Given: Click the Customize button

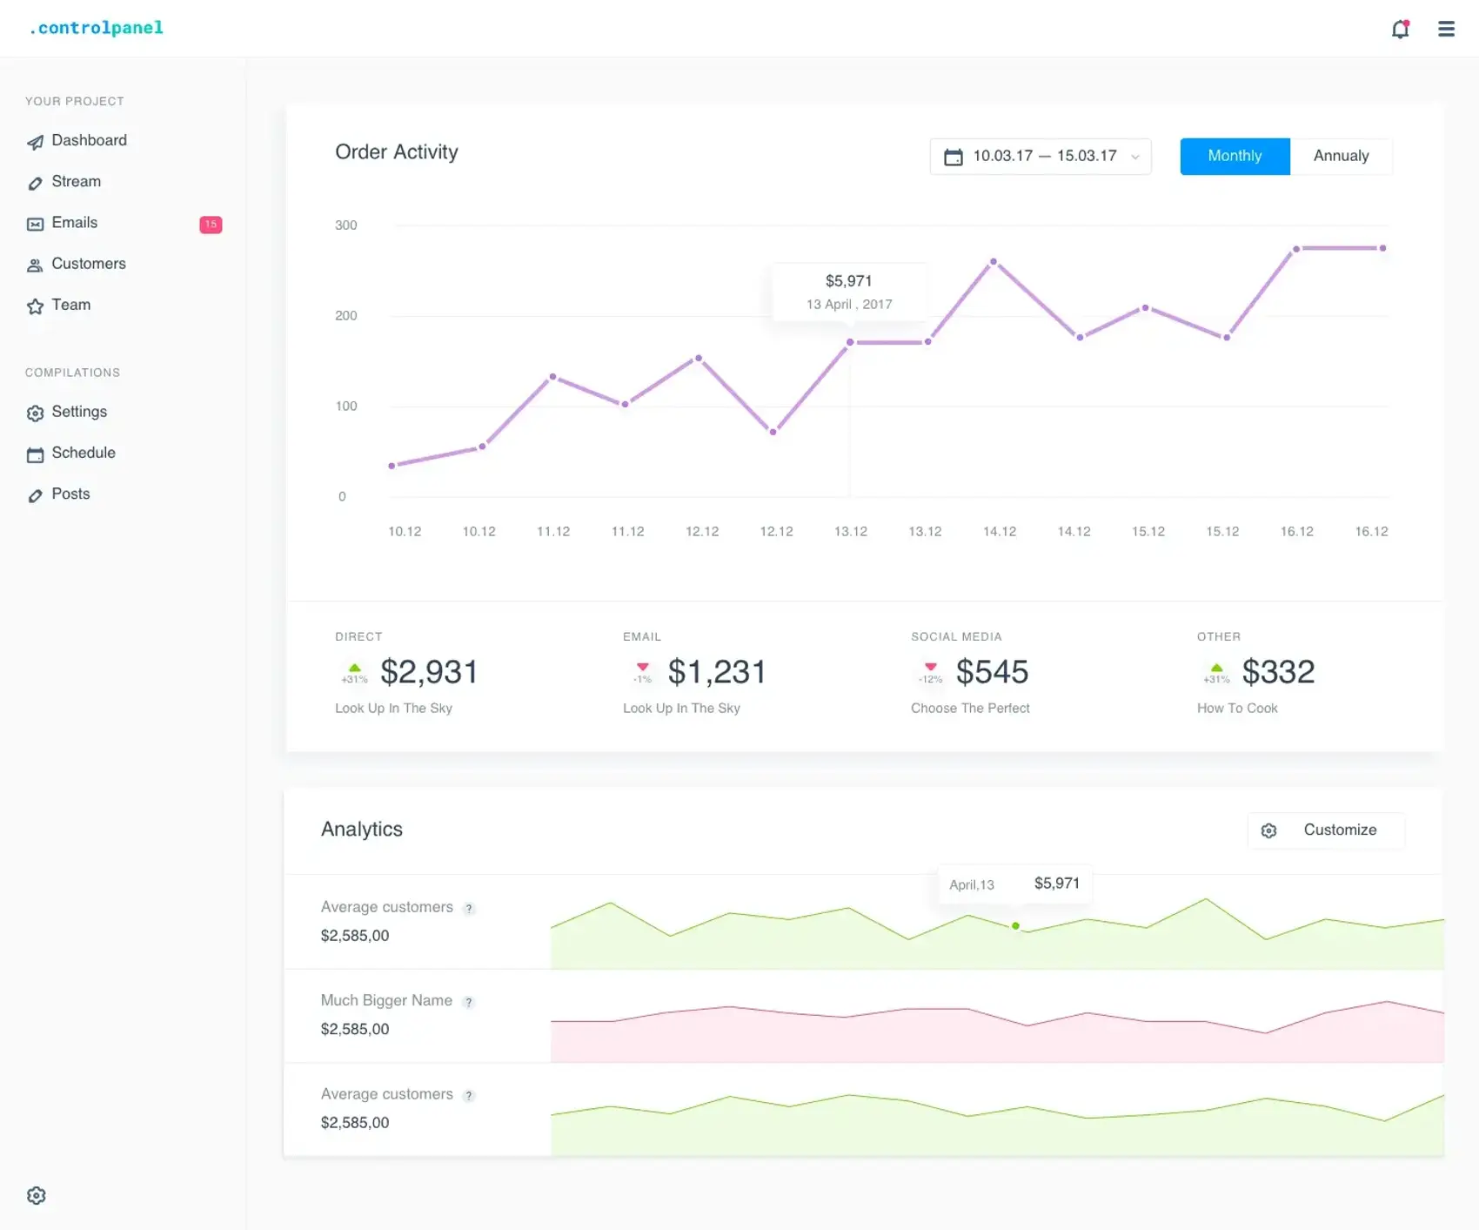Looking at the screenshot, I should (1325, 830).
